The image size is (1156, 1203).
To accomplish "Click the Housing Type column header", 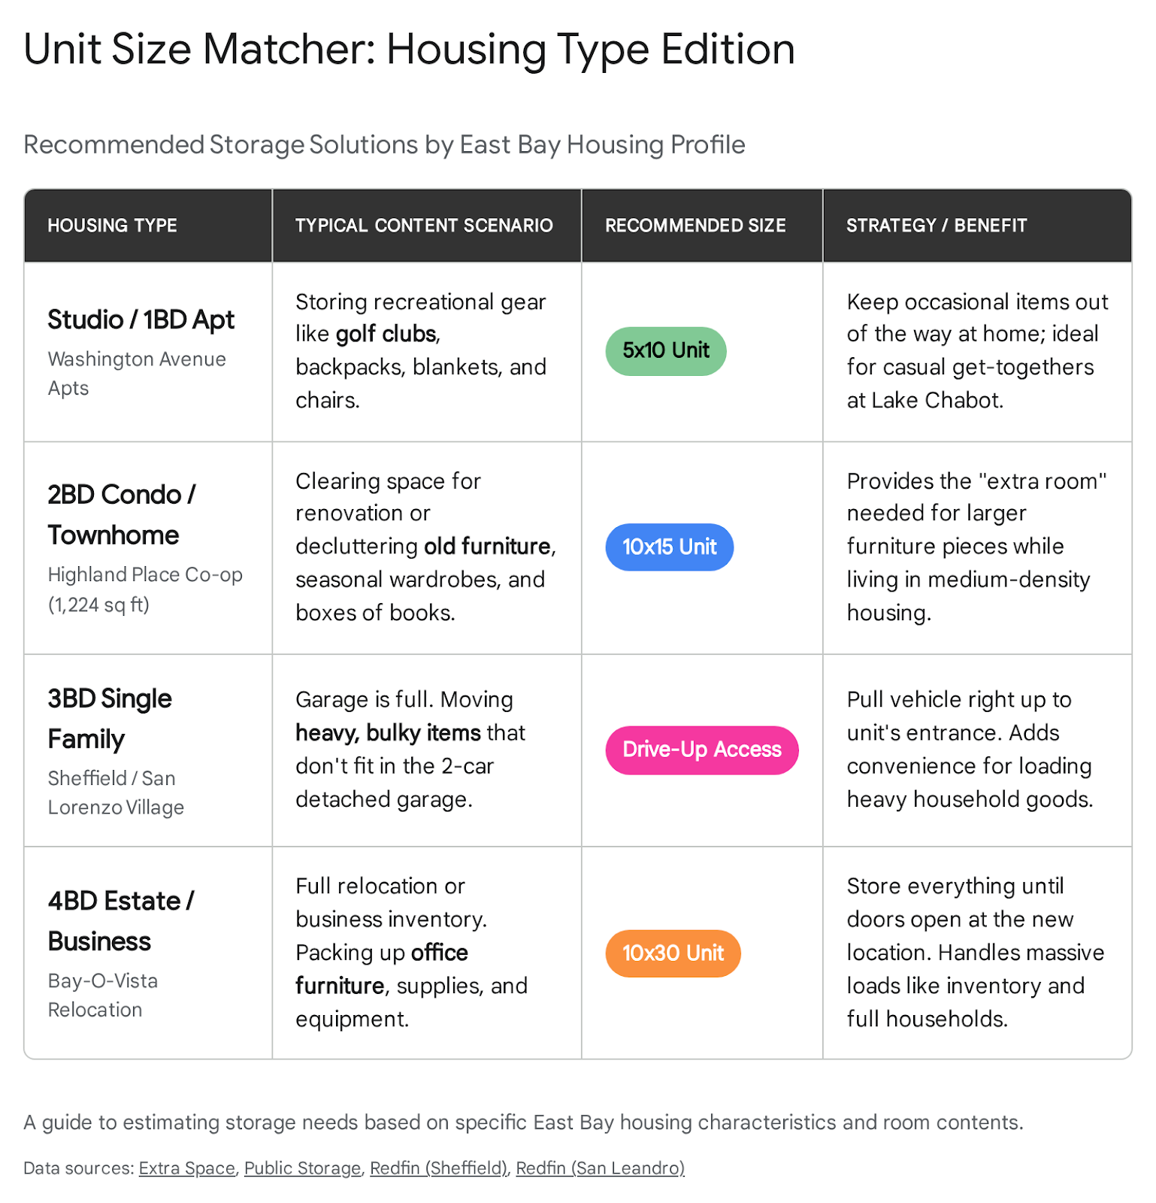I will (x=112, y=226).
